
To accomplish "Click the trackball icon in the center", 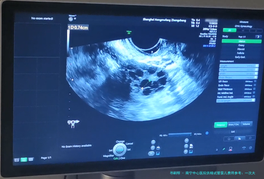I will coord(120,149).
